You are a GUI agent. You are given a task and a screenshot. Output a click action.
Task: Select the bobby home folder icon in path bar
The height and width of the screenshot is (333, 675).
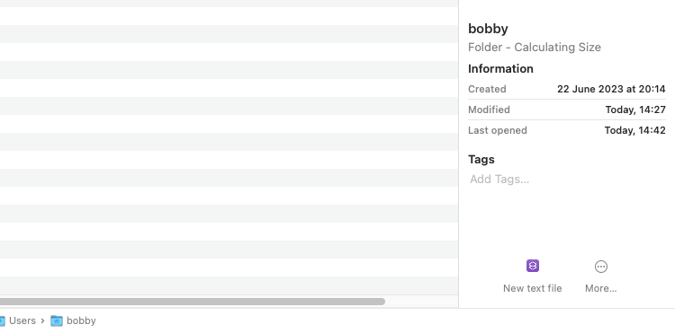pyautogui.click(x=57, y=320)
